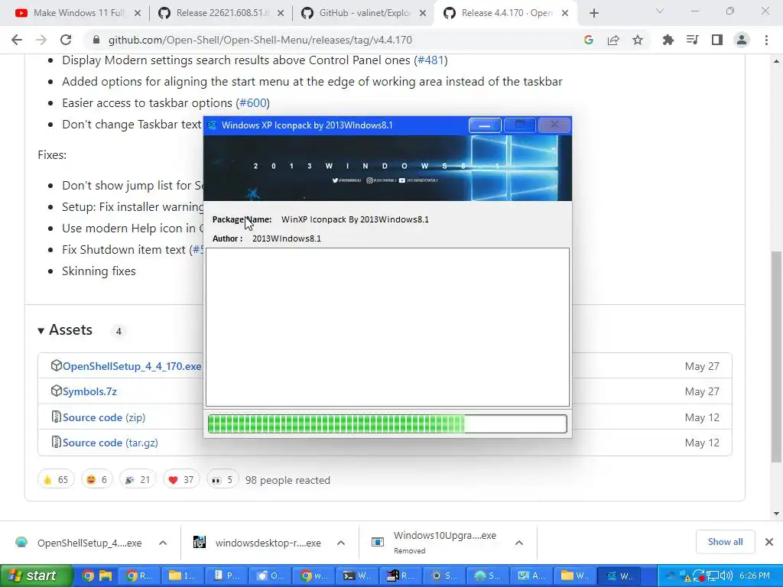Click the site lock icon in address bar

pyautogui.click(x=96, y=40)
